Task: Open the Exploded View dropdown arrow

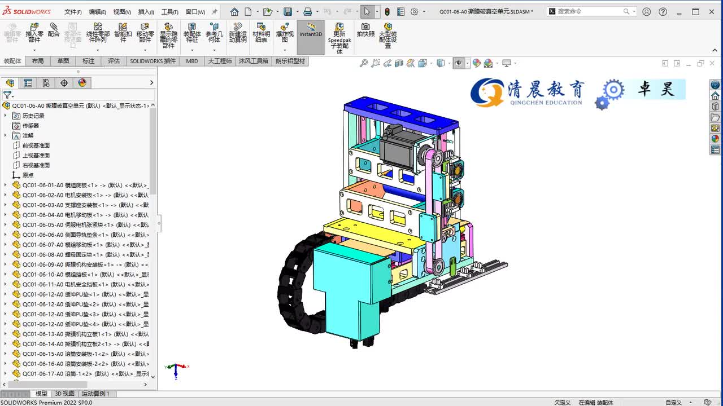Action: (285, 50)
